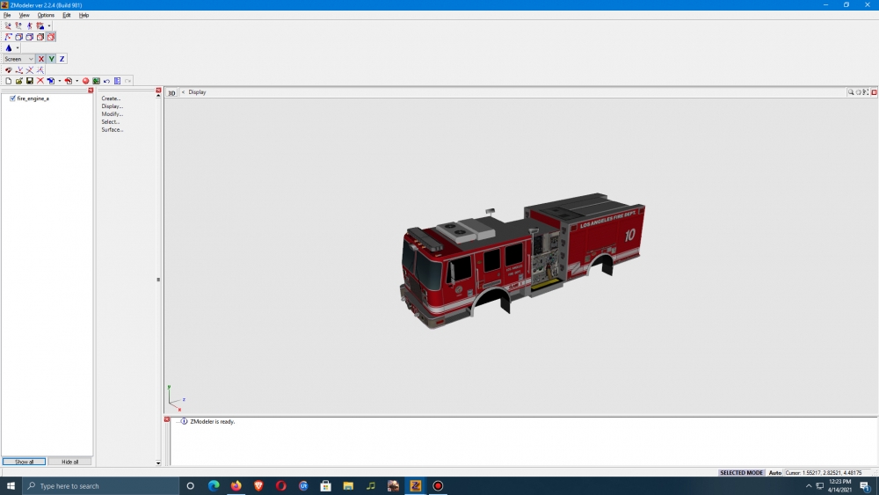The height and width of the screenshot is (495, 879).
Task: Expand the blue cone tool dropdown arrow
Action: 17,47
